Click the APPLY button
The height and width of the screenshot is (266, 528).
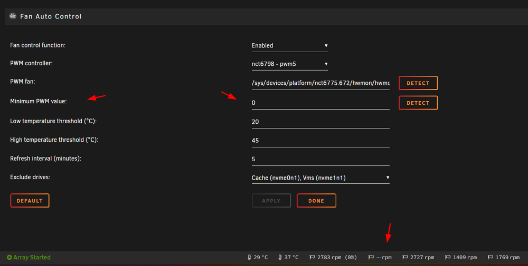click(x=271, y=201)
